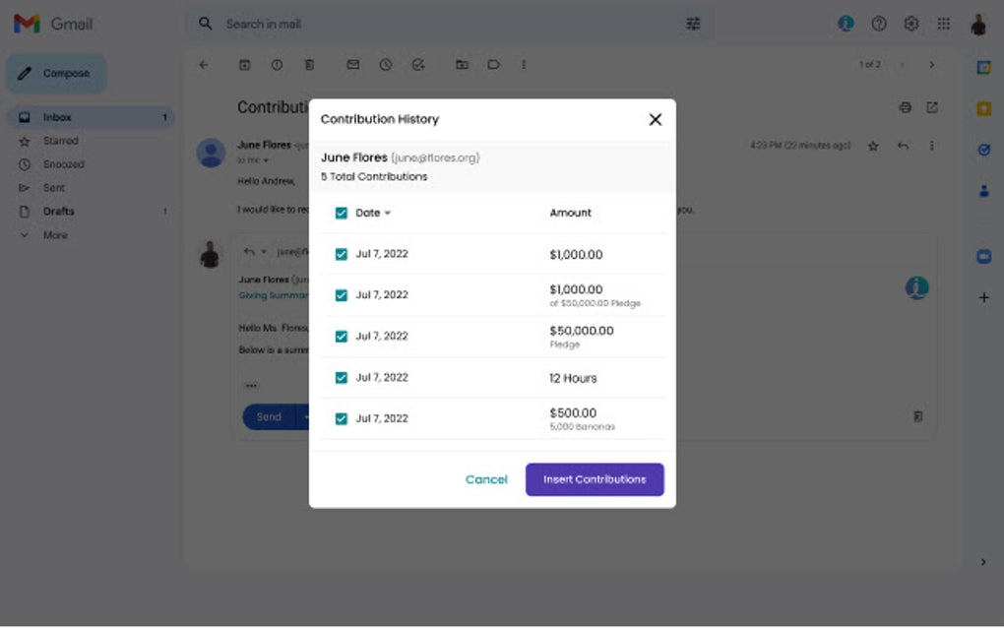Archive the Contribution email
The image size is (1004, 628).
tap(244, 64)
